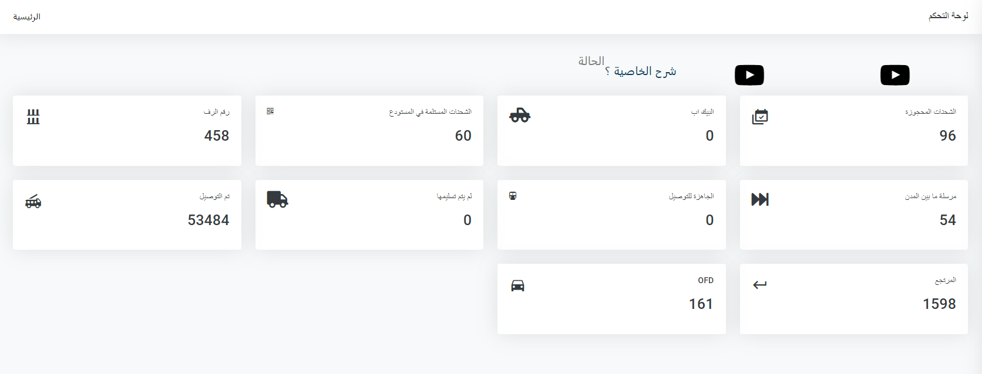Image resolution: width=982 pixels, height=374 pixels.
Task: Click the fast-forward icon on مرسلة ما بين المدن card
Action: pyautogui.click(x=760, y=199)
